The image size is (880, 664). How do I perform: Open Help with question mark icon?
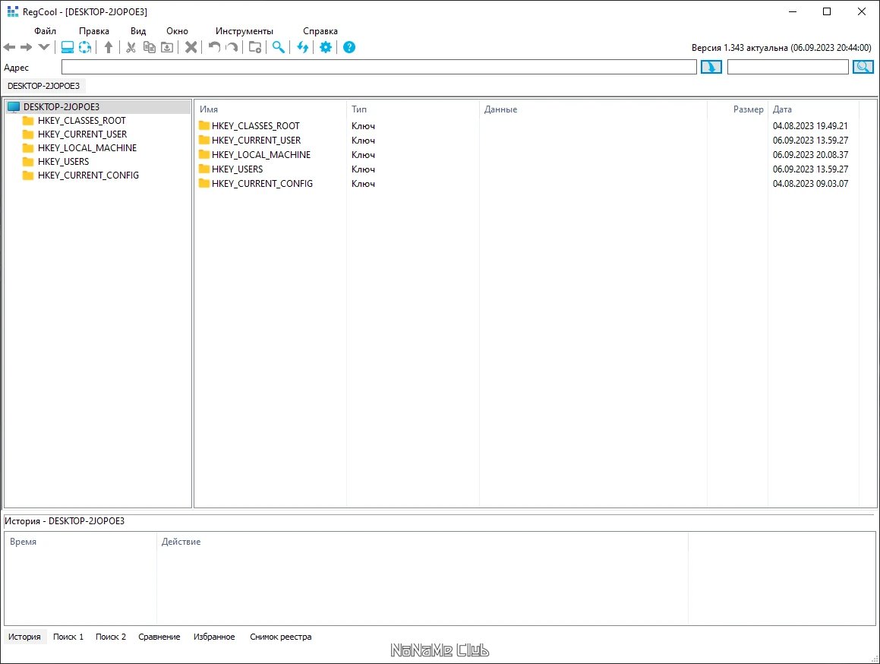pyautogui.click(x=349, y=47)
